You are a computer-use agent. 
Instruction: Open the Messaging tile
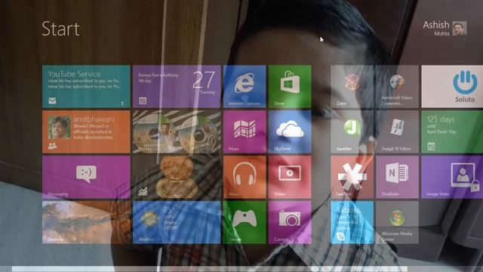86,177
